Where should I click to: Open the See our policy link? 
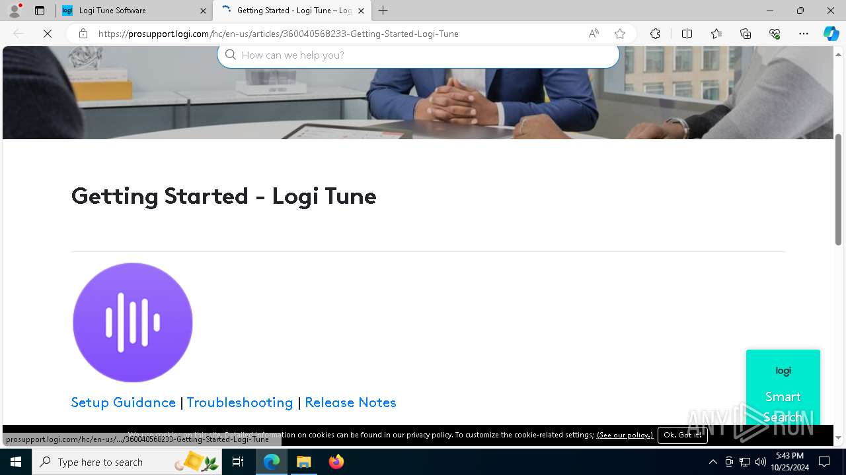625,435
